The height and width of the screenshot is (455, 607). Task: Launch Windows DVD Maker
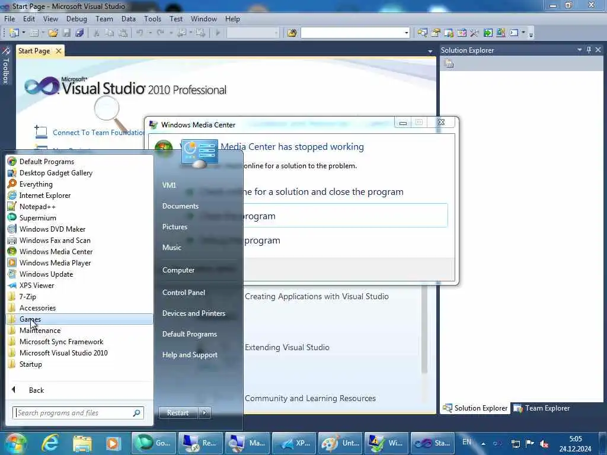click(x=79, y=229)
